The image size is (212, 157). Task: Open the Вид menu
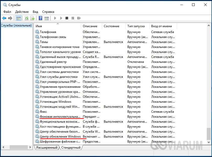tap(35, 12)
